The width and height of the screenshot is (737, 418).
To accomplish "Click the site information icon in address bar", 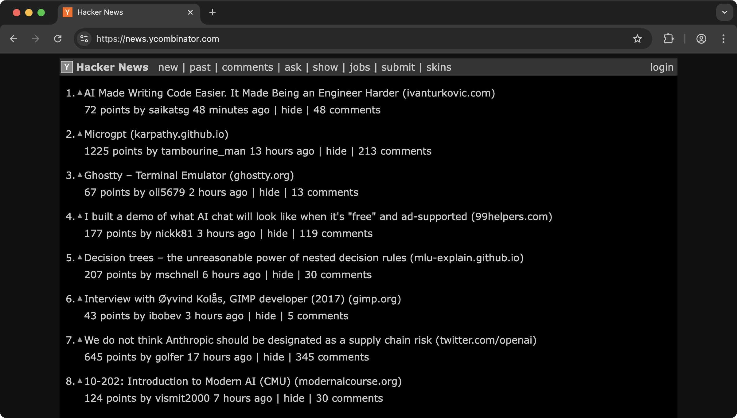I will pyautogui.click(x=84, y=39).
